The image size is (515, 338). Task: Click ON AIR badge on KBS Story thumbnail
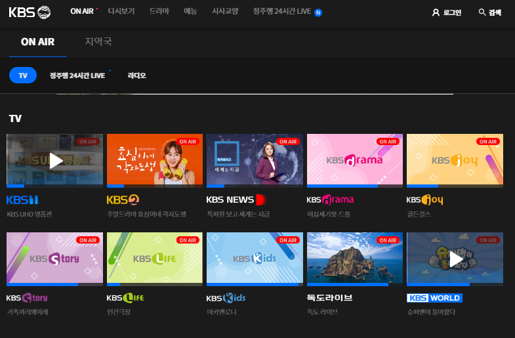[88, 240]
